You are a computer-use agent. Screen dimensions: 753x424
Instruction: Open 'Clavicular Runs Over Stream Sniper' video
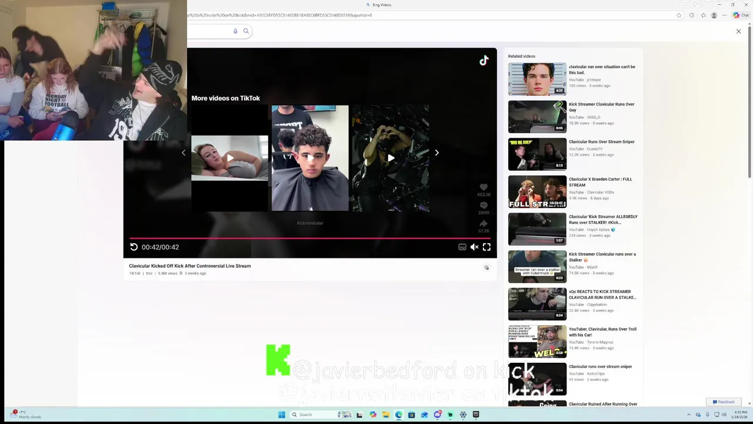(601, 142)
